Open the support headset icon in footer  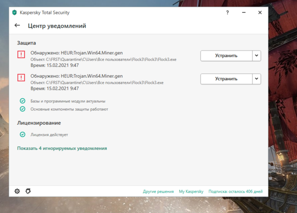tap(28, 191)
